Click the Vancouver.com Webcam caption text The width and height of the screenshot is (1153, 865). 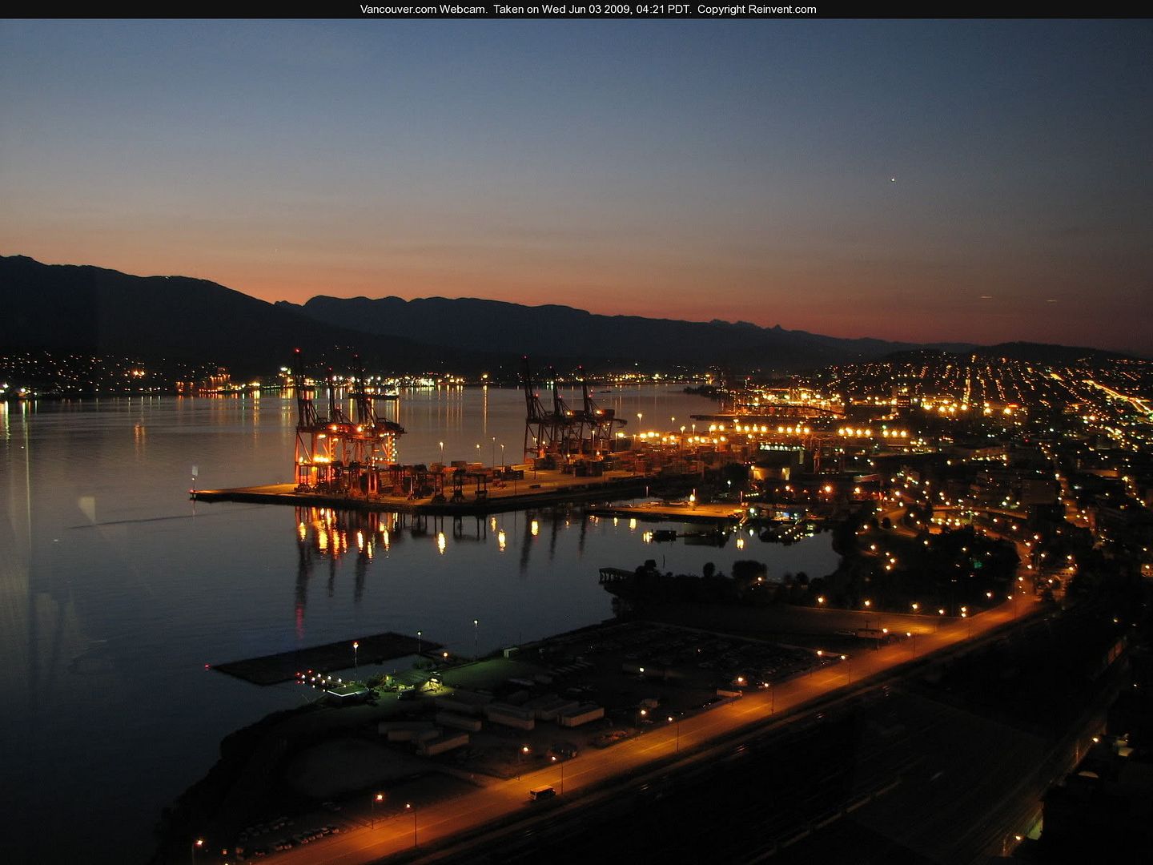pyautogui.click(x=422, y=10)
